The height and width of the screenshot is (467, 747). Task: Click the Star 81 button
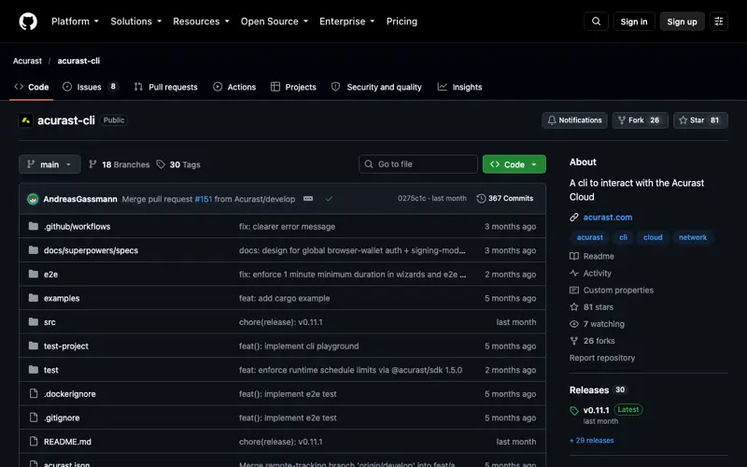700,120
